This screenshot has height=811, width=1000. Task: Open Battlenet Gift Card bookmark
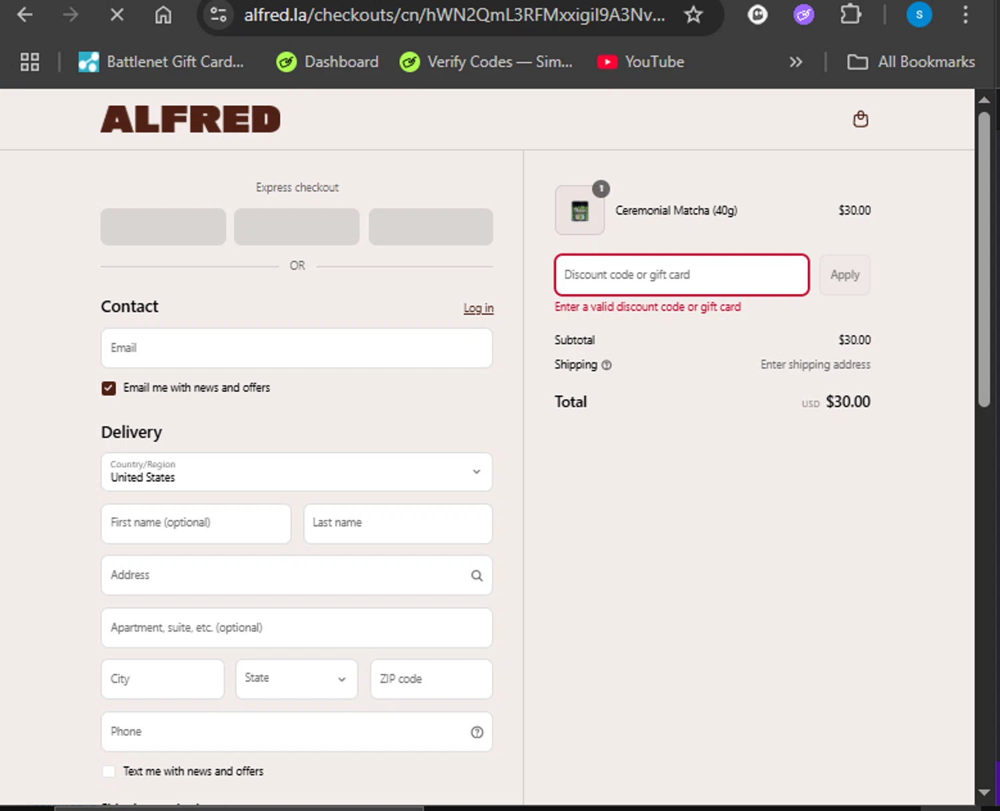point(161,62)
